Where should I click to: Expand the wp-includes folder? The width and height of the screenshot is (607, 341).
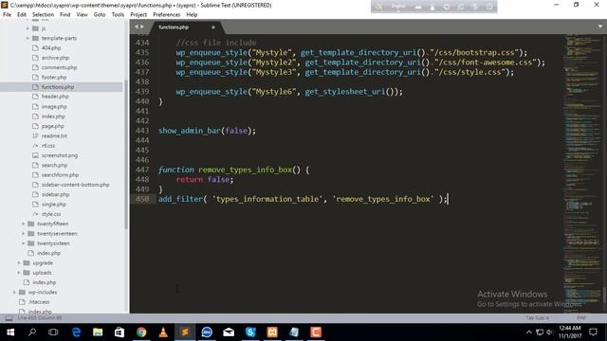click(x=15, y=292)
